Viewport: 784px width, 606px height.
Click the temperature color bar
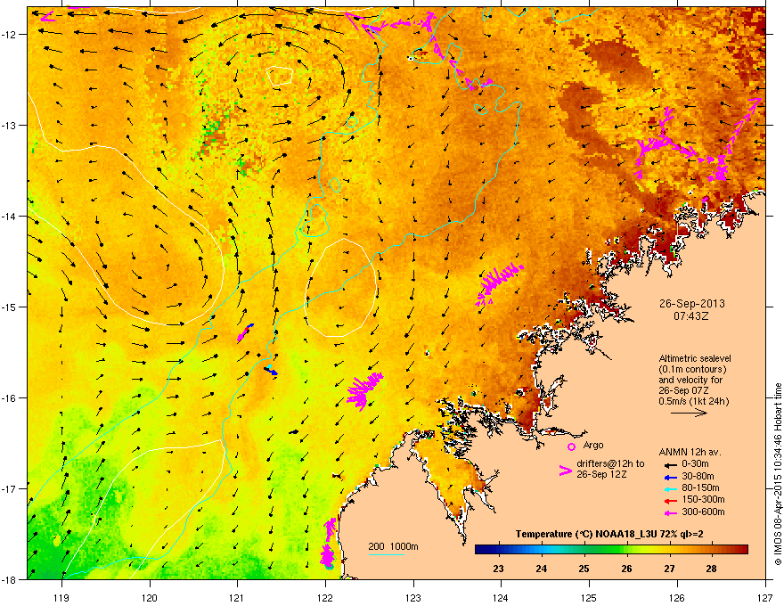click(611, 550)
